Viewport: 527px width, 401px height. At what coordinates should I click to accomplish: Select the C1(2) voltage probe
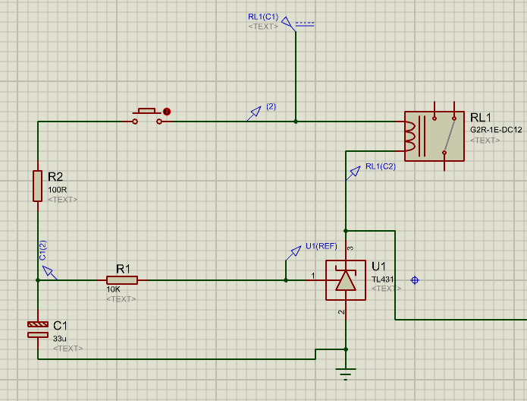click(47, 270)
